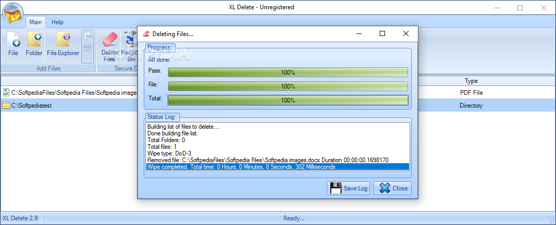Click the 'Ready...' status bar text
The width and height of the screenshot is (556, 225).
tap(294, 218)
